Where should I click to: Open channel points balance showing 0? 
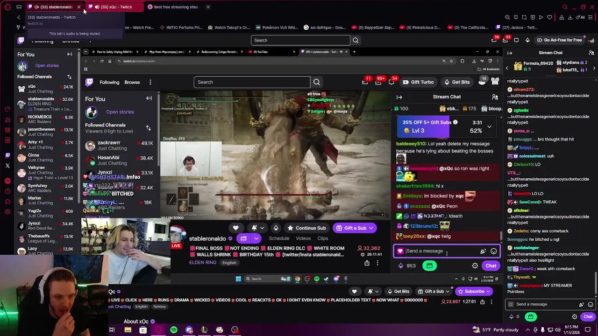tap(514, 317)
